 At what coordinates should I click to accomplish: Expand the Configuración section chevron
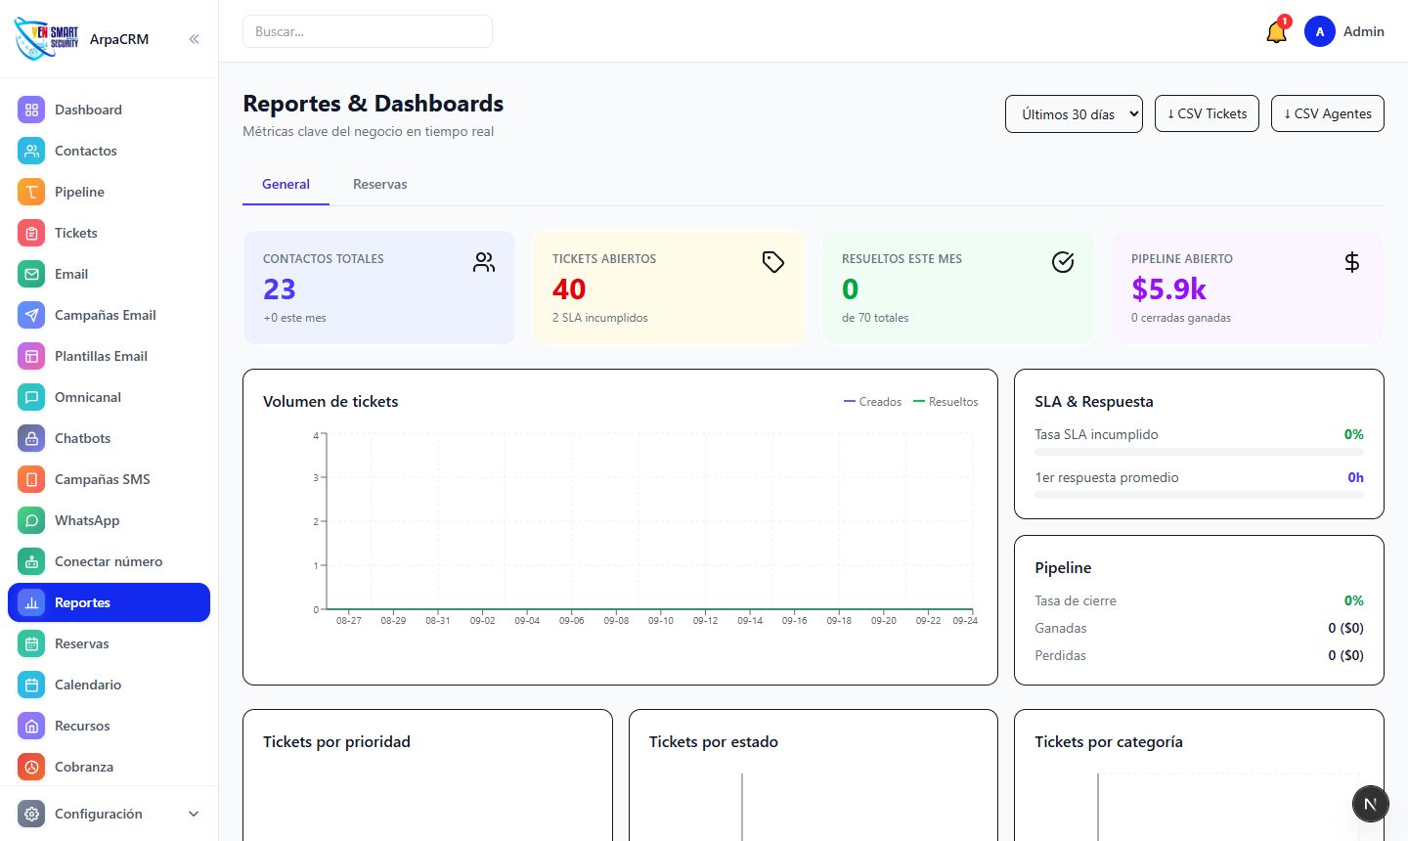(x=194, y=814)
